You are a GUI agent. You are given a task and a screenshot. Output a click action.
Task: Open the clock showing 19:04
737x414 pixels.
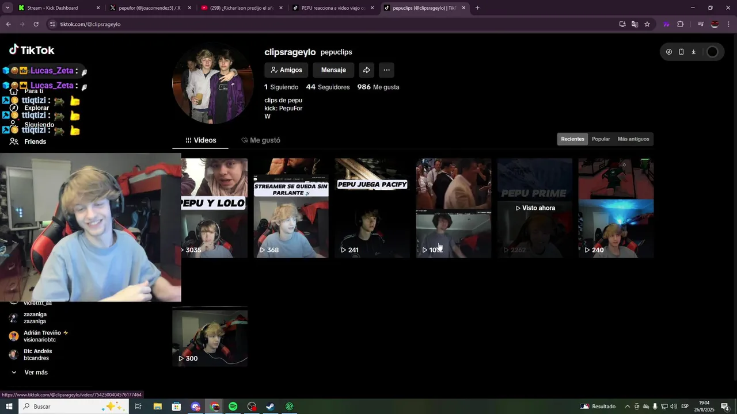point(704,407)
